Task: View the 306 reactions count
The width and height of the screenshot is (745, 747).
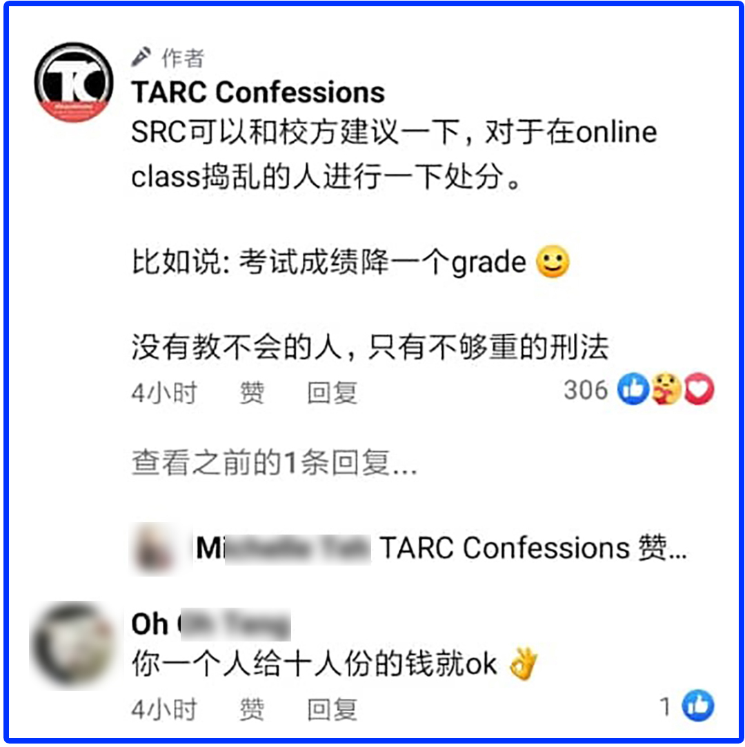Action: [586, 390]
